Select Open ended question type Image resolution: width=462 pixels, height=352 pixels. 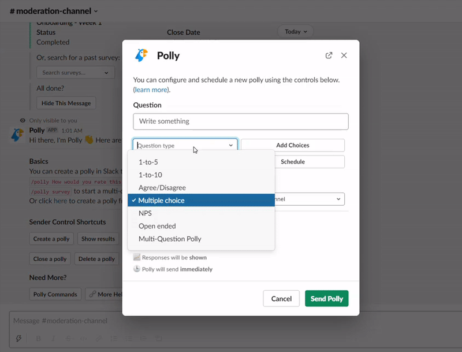(201, 226)
